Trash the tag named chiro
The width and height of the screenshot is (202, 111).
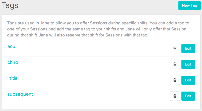[x=175, y=64]
